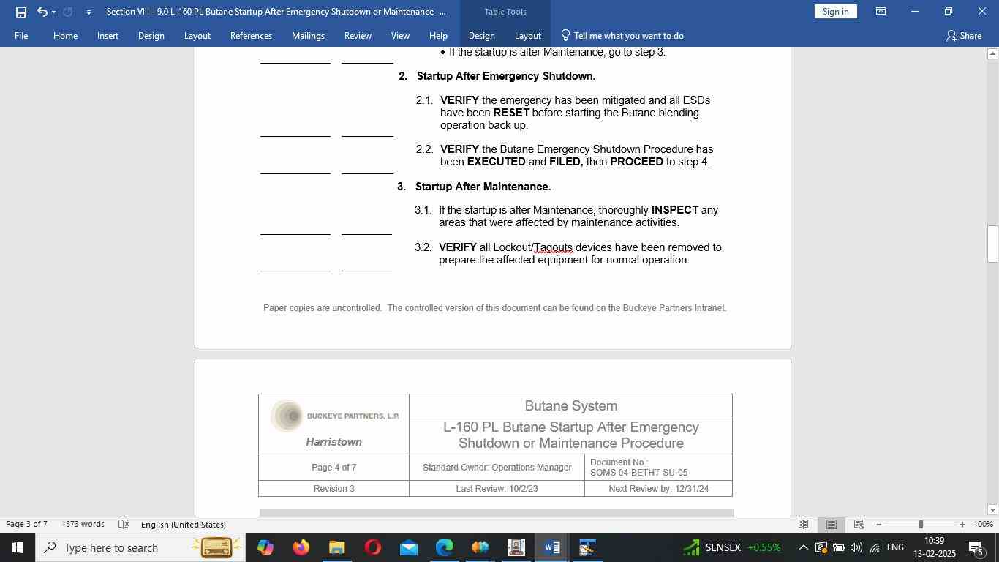Expand Customize Quick Access Toolbar menu
The height and width of the screenshot is (562, 999).
click(88, 12)
